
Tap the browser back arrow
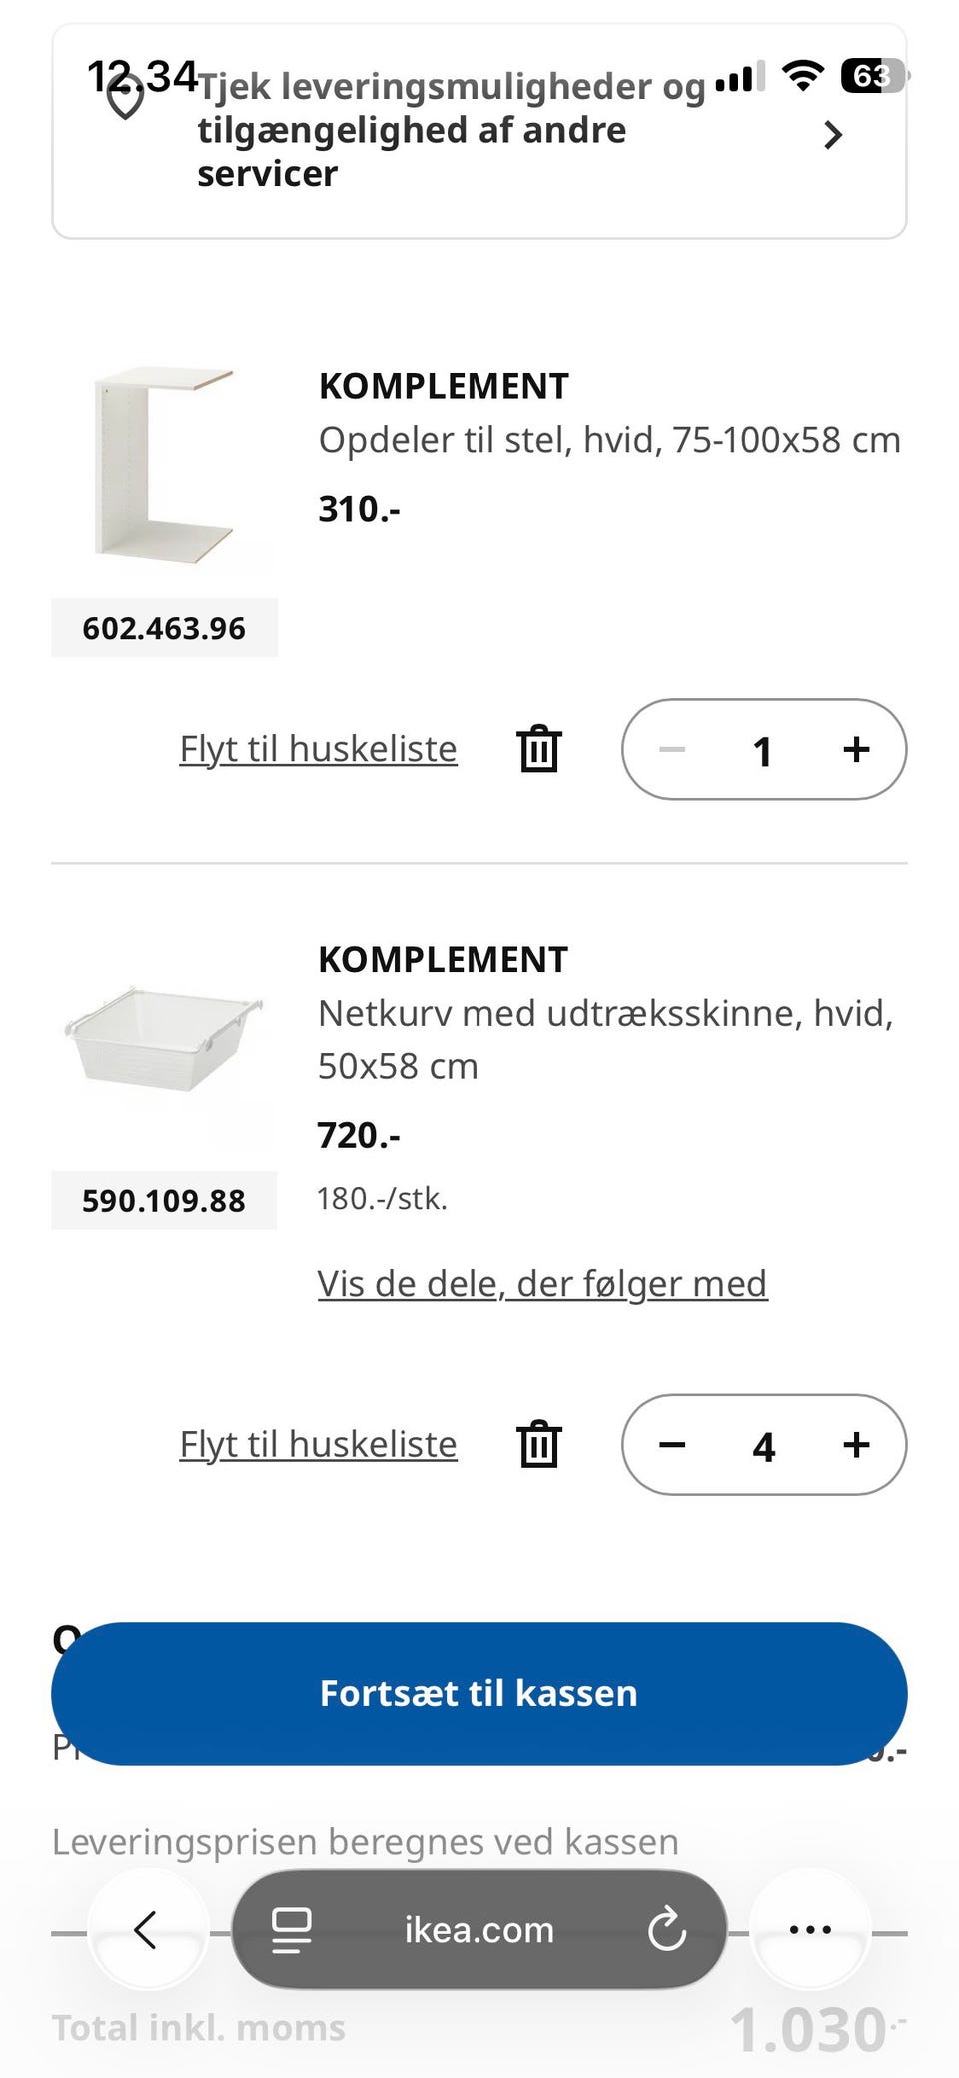click(x=147, y=1929)
